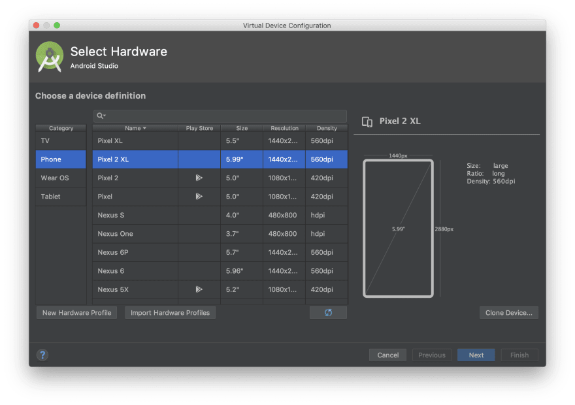Viewport: 575px width, 405px height.
Task: Click the refresh device list icon button
Action: click(x=328, y=313)
